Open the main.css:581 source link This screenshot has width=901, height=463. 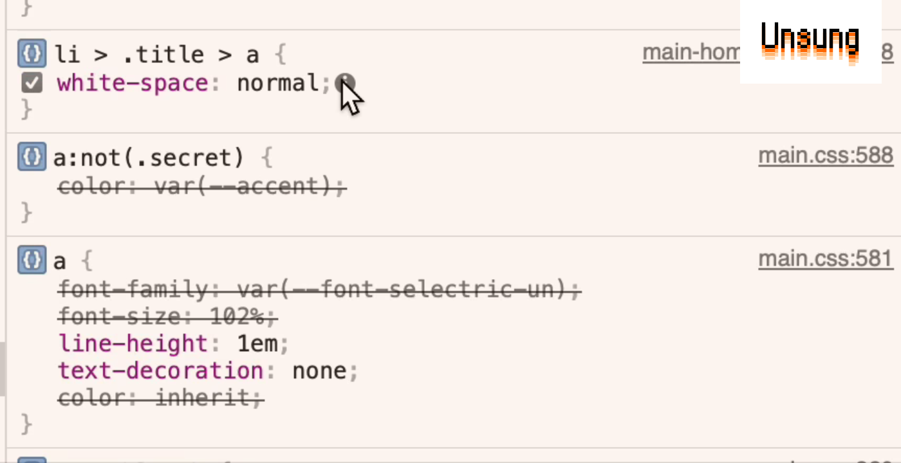[826, 258]
